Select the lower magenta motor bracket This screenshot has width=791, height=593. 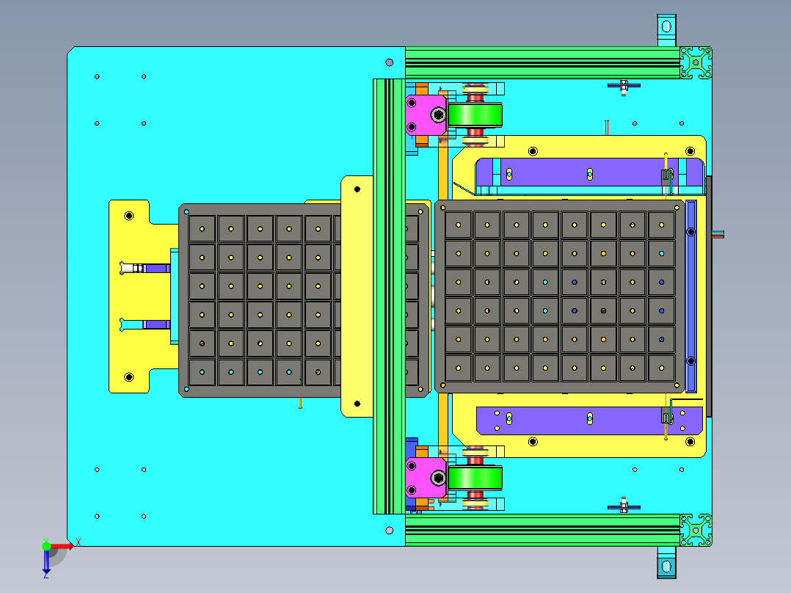[426, 478]
